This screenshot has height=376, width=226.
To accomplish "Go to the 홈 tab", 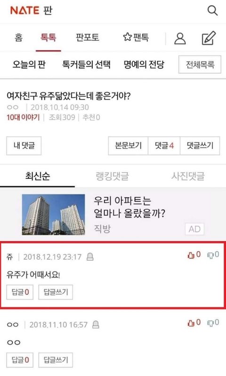I will [19, 38].
